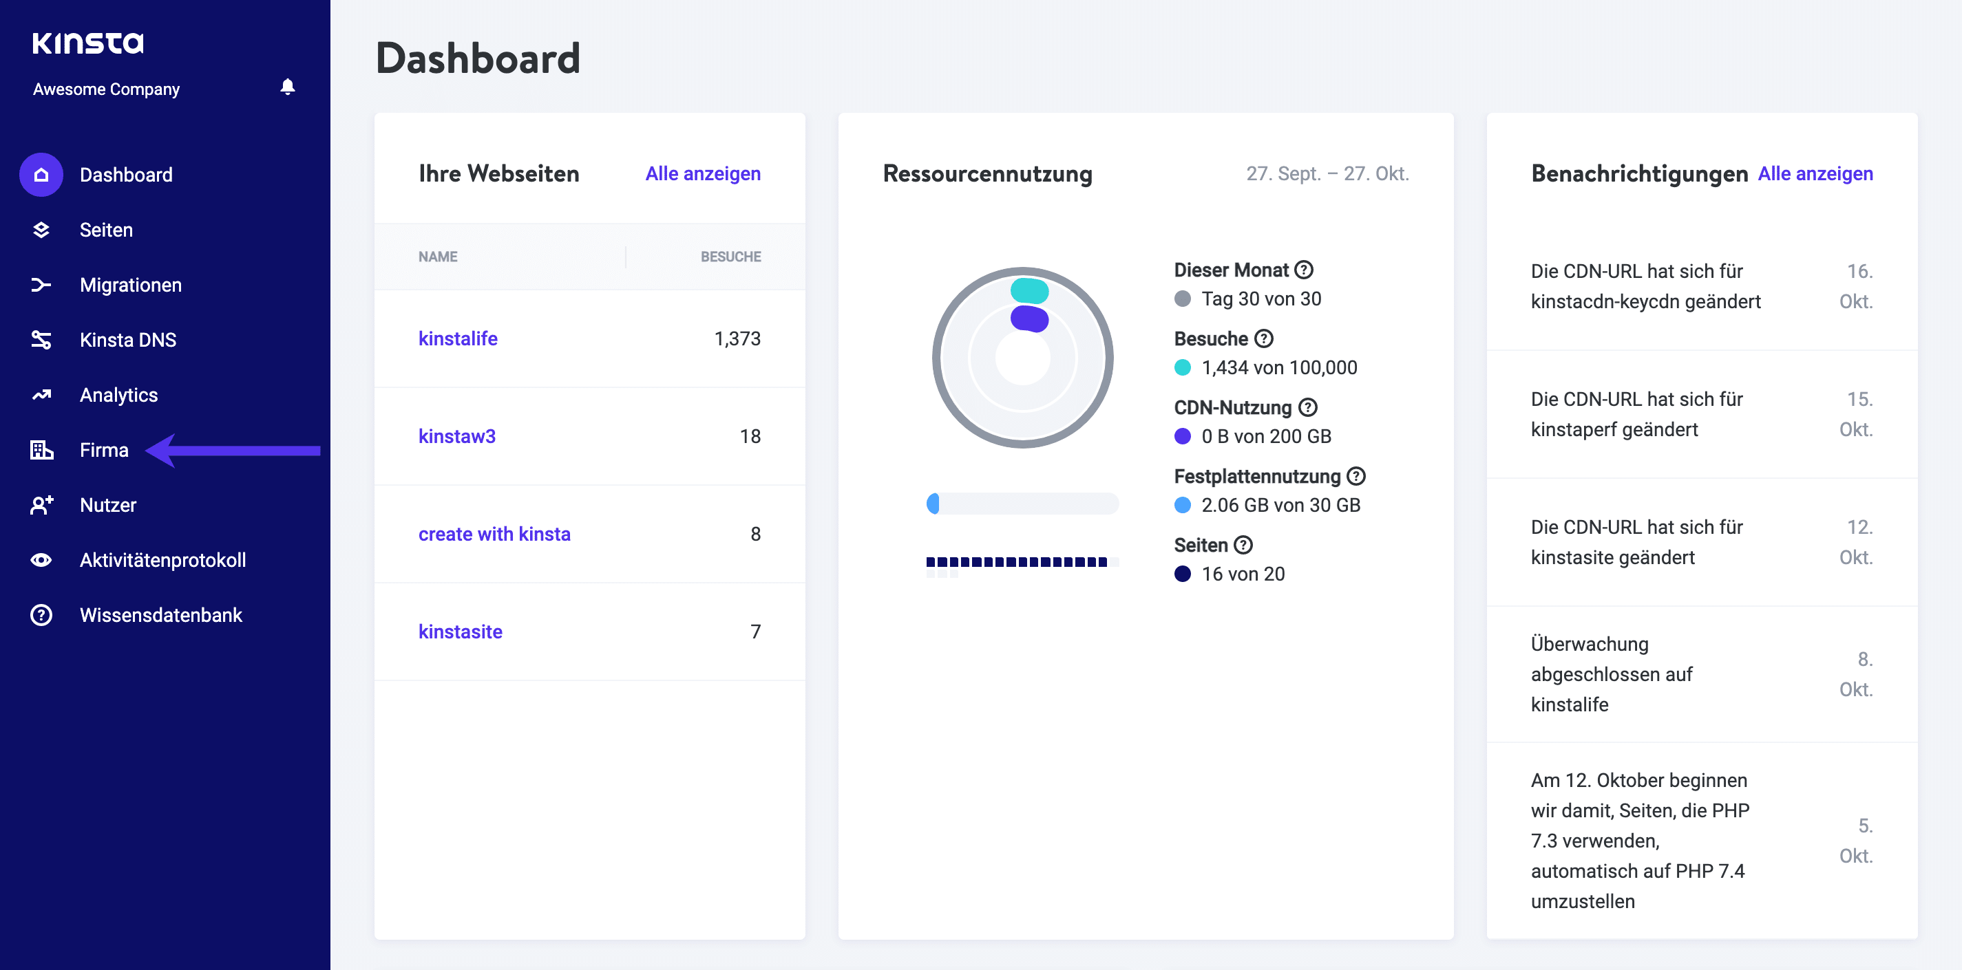
Task: Click the Aktivitätenprotokoll eye icon
Action: point(41,561)
